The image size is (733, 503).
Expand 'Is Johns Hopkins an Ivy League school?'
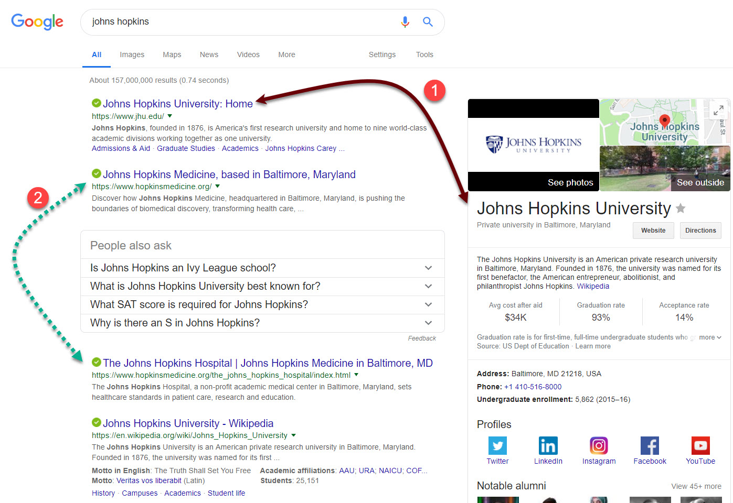click(428, 268)
